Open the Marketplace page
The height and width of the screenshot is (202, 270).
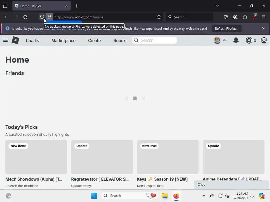click(x=63, y=41)
